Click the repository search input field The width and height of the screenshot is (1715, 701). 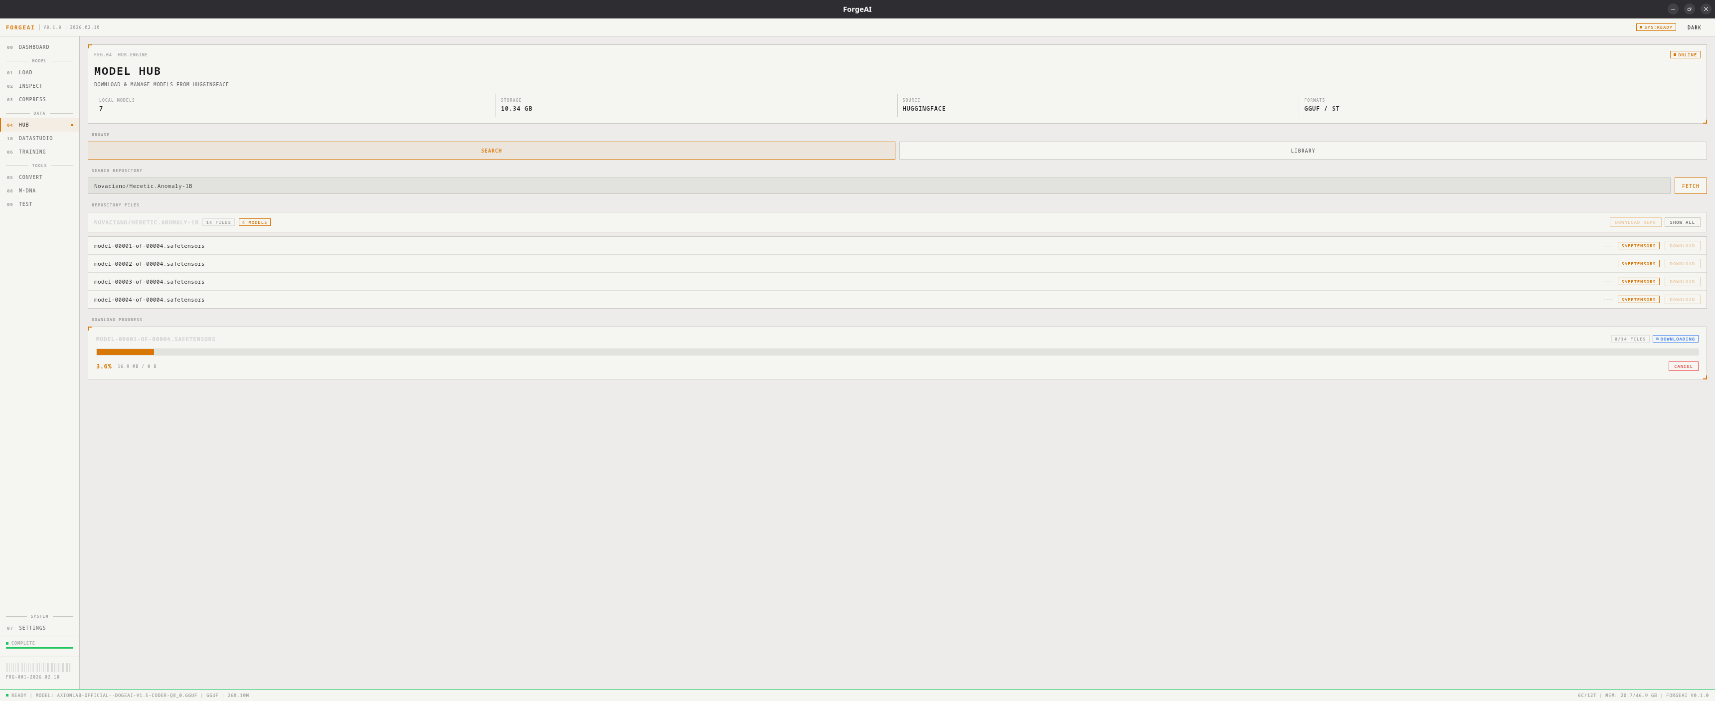pos(878,186)
